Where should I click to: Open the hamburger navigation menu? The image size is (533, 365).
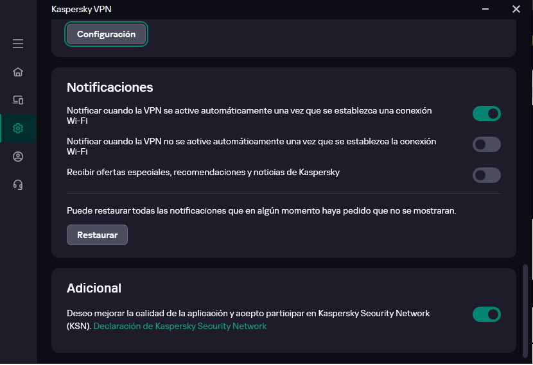(18, 44)
